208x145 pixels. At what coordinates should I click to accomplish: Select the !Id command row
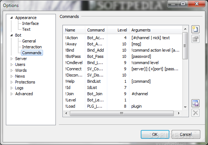[123, 88]
